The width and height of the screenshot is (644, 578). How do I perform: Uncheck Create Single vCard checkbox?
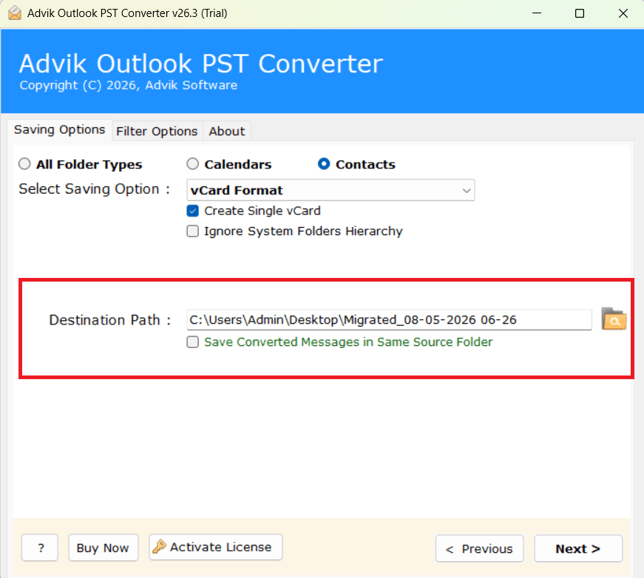click(193, 211)
